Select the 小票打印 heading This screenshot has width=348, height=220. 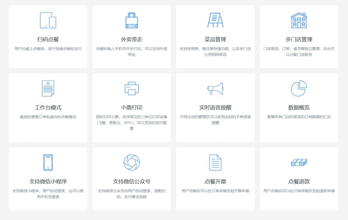[132, 108]
